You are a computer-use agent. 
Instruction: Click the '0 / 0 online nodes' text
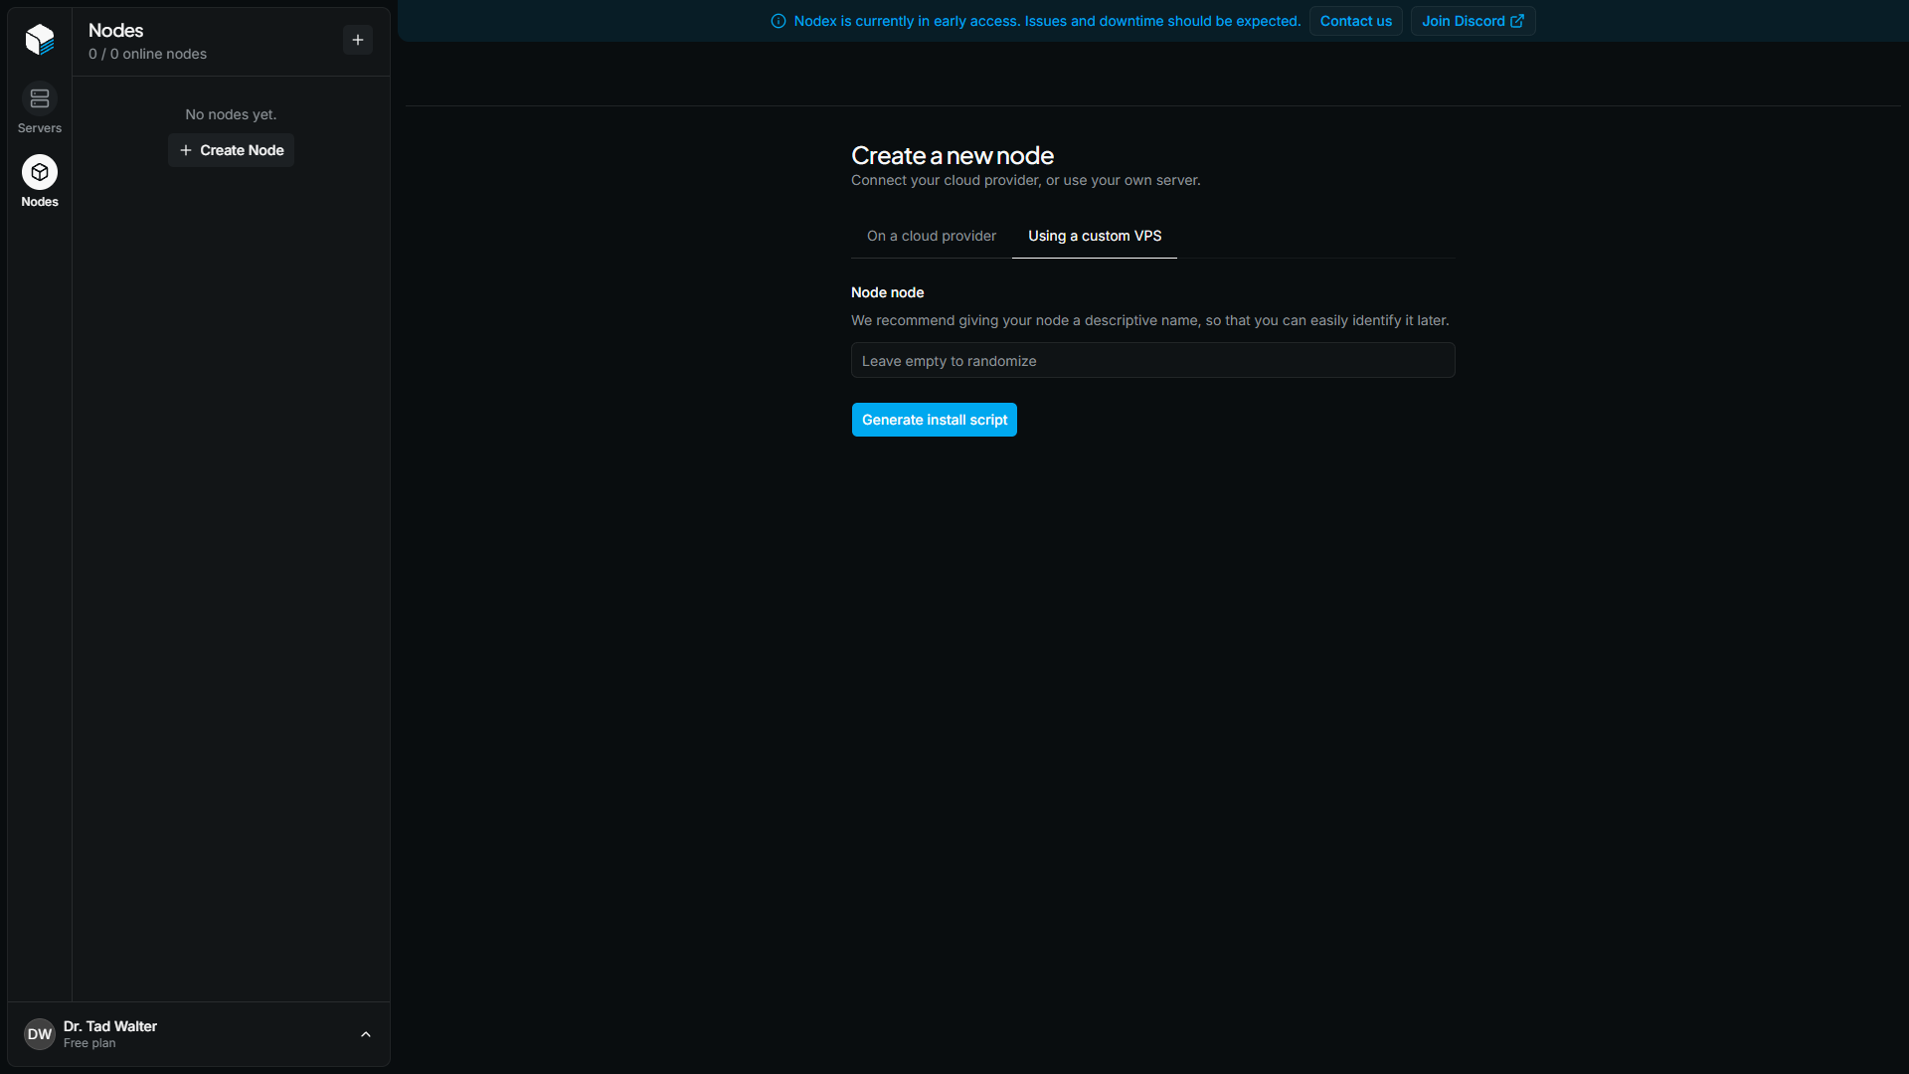click(147, 54)
